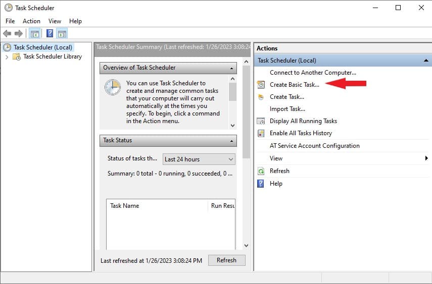
Task: Click the 'Summary: 0 total' status text
Action: point(170,174)
